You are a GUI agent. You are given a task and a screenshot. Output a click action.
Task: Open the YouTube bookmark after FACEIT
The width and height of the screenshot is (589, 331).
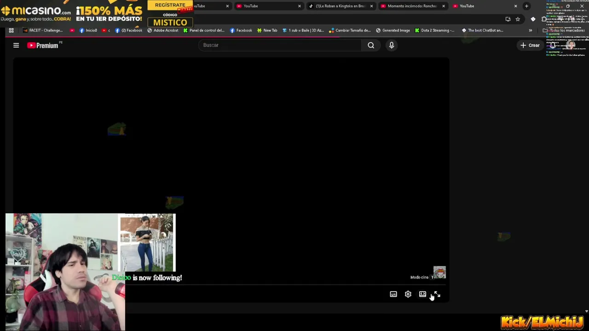point(72,30)
